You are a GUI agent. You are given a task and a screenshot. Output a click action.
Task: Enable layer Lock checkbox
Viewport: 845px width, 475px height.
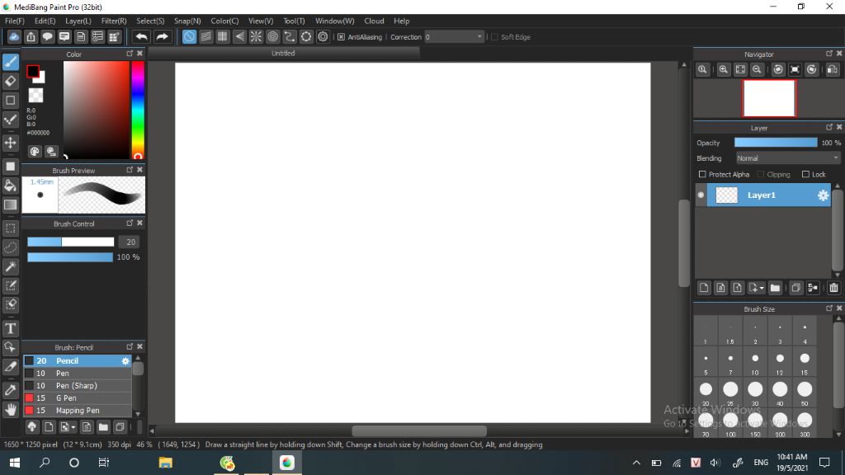coord(805,174)
